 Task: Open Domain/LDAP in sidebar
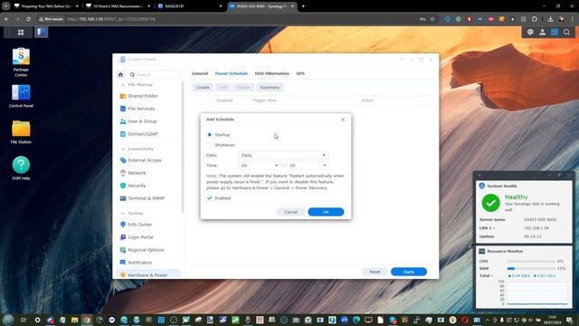pyautogui.click(x=143, y=134)
